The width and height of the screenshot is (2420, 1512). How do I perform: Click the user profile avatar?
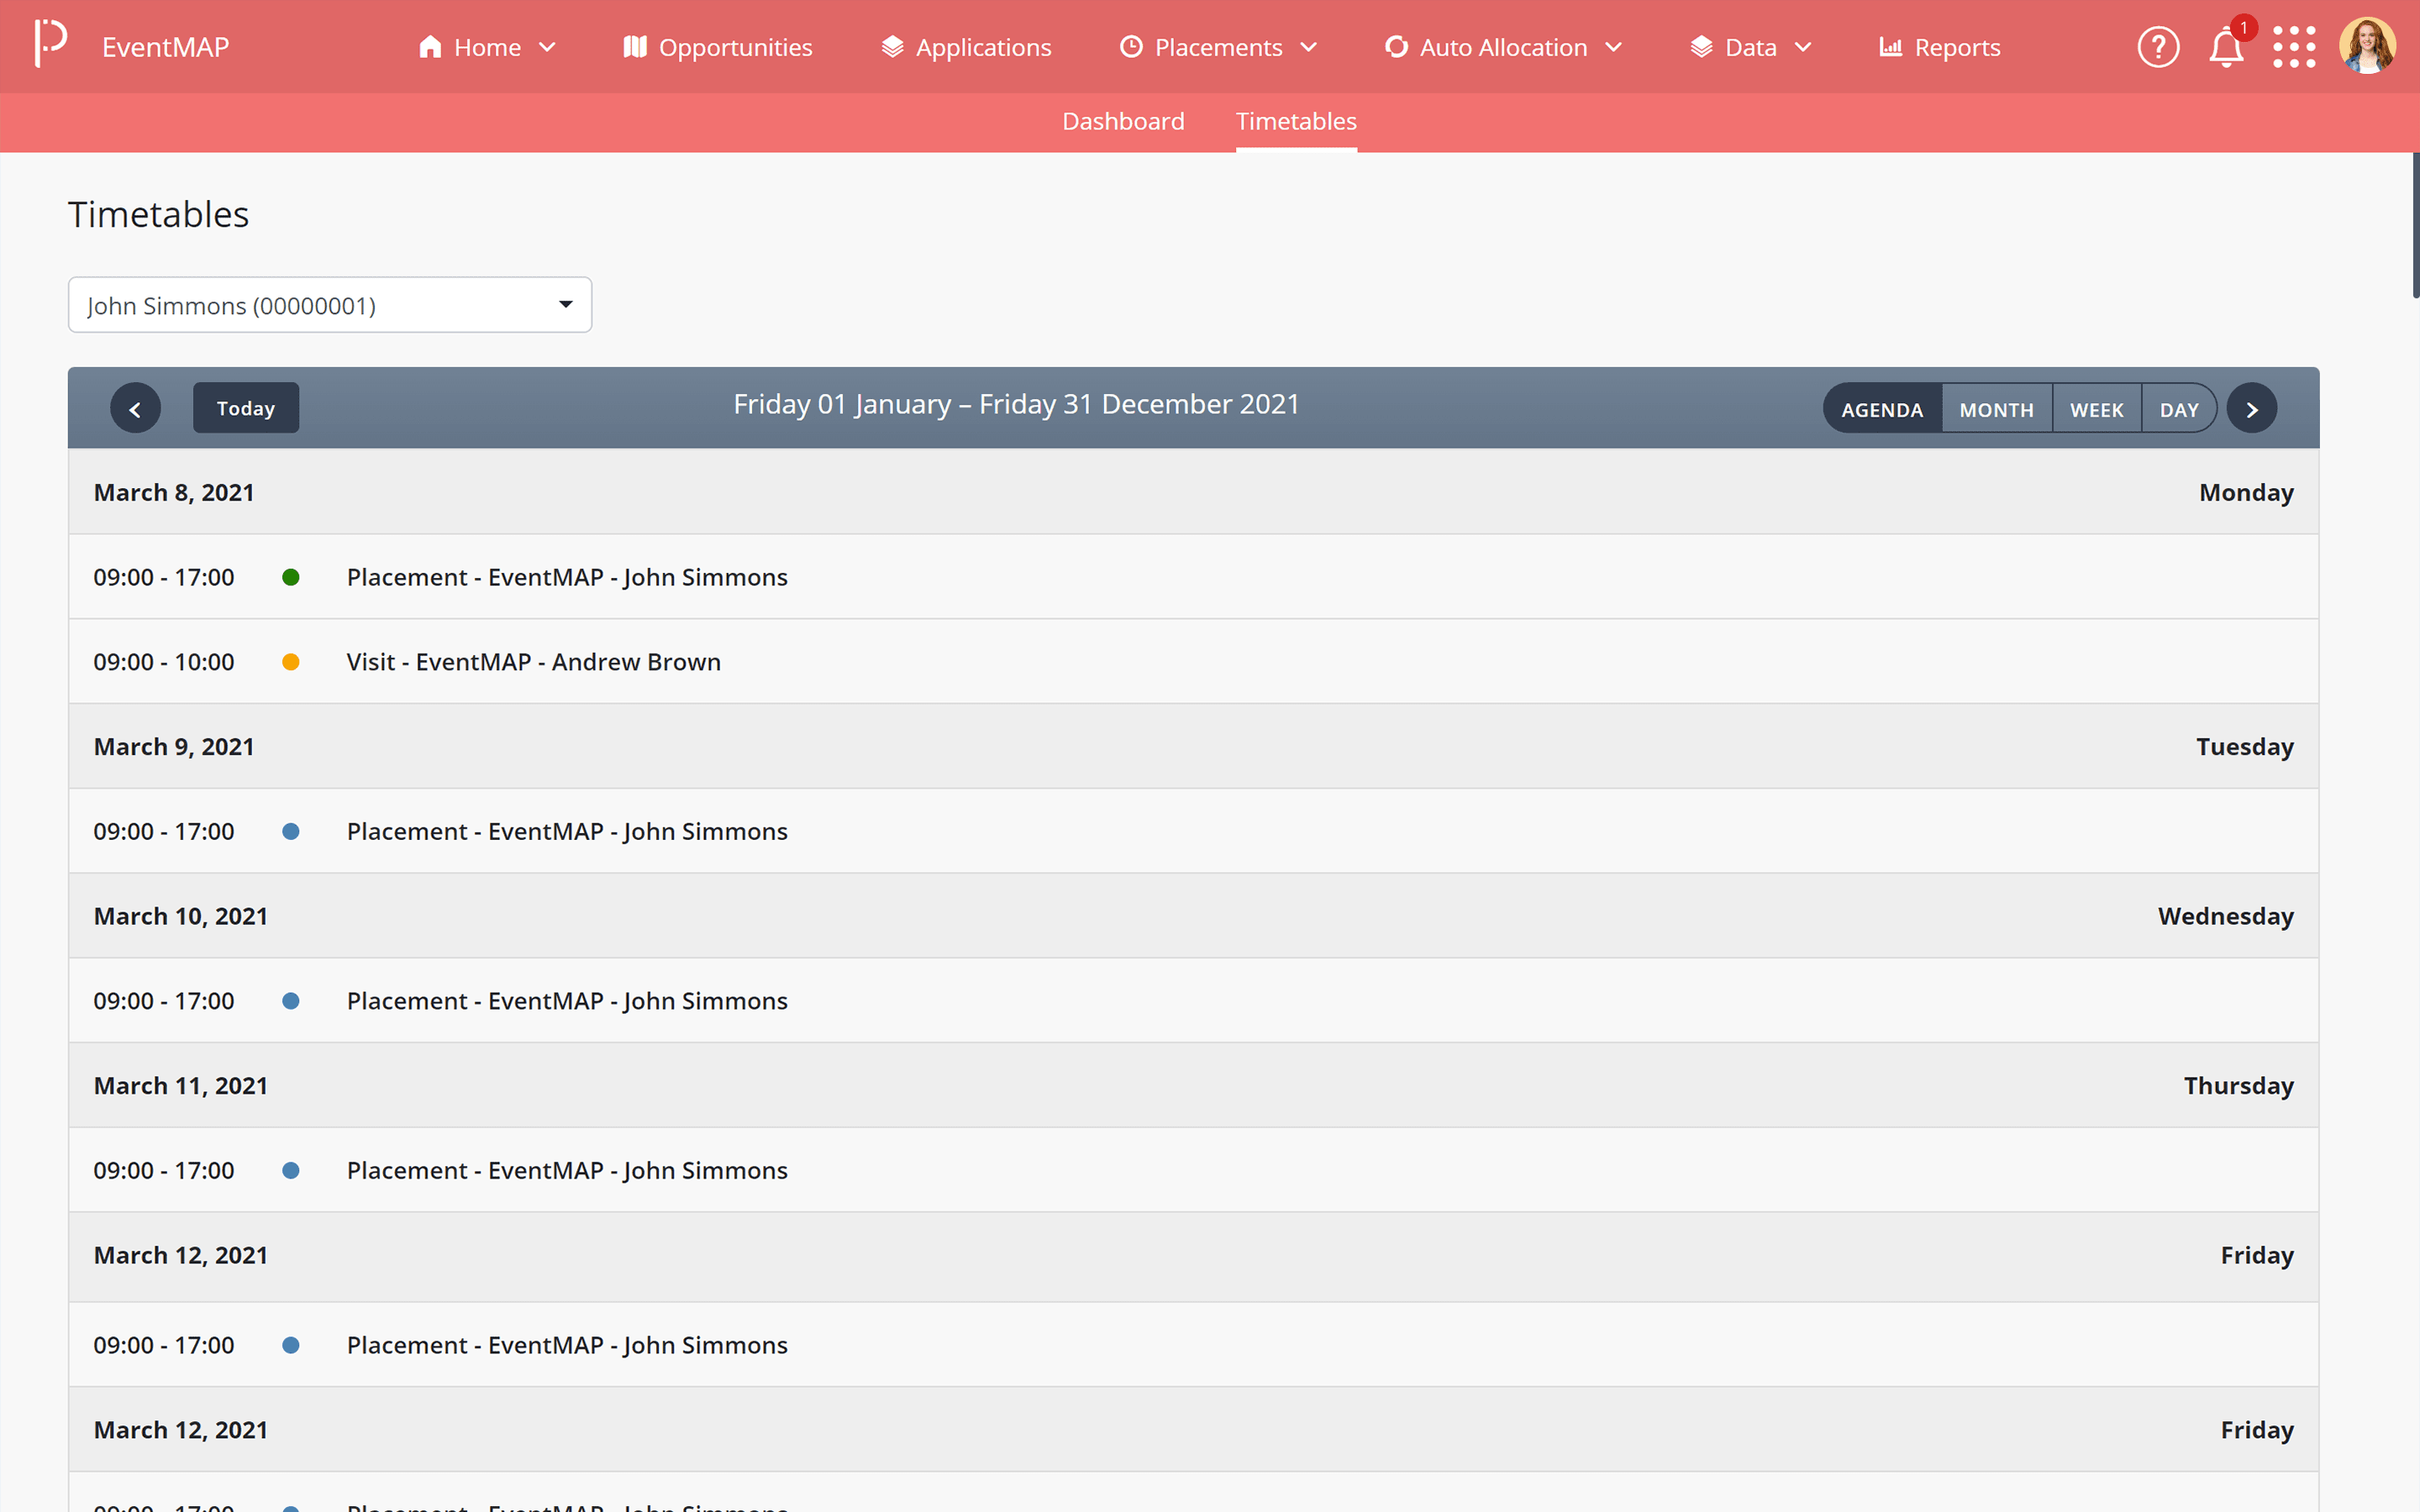pyautogui.click(x=2366, y=46)
